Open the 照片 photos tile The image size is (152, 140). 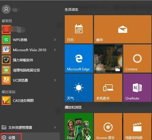[x=108, y=59]
